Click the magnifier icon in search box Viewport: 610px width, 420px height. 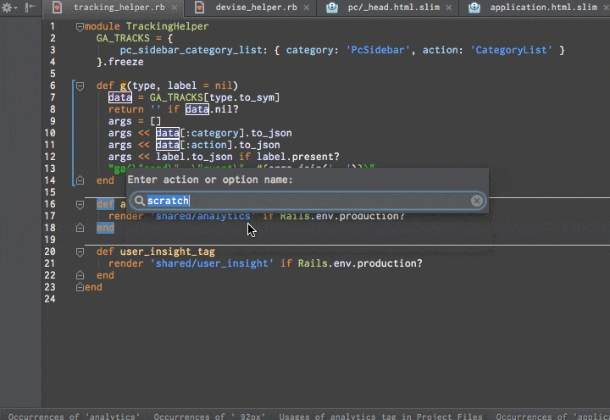[x=139, y=201]
